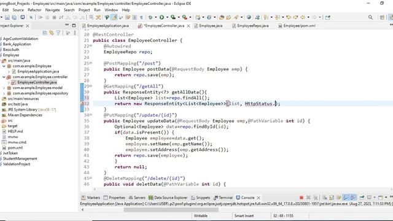Expand the com.example.Employee.repository package

click(x=4, y=93)
